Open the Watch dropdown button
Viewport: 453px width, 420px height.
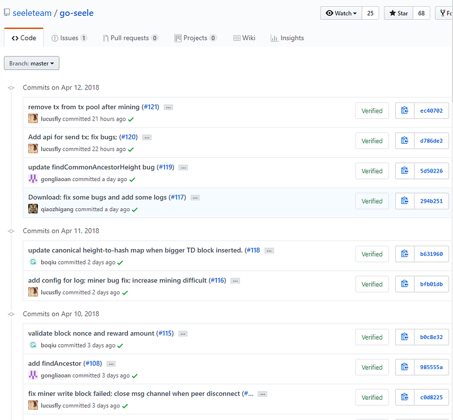(x=341, y=13)
